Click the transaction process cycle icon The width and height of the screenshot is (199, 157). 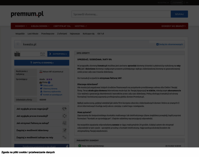64,116
